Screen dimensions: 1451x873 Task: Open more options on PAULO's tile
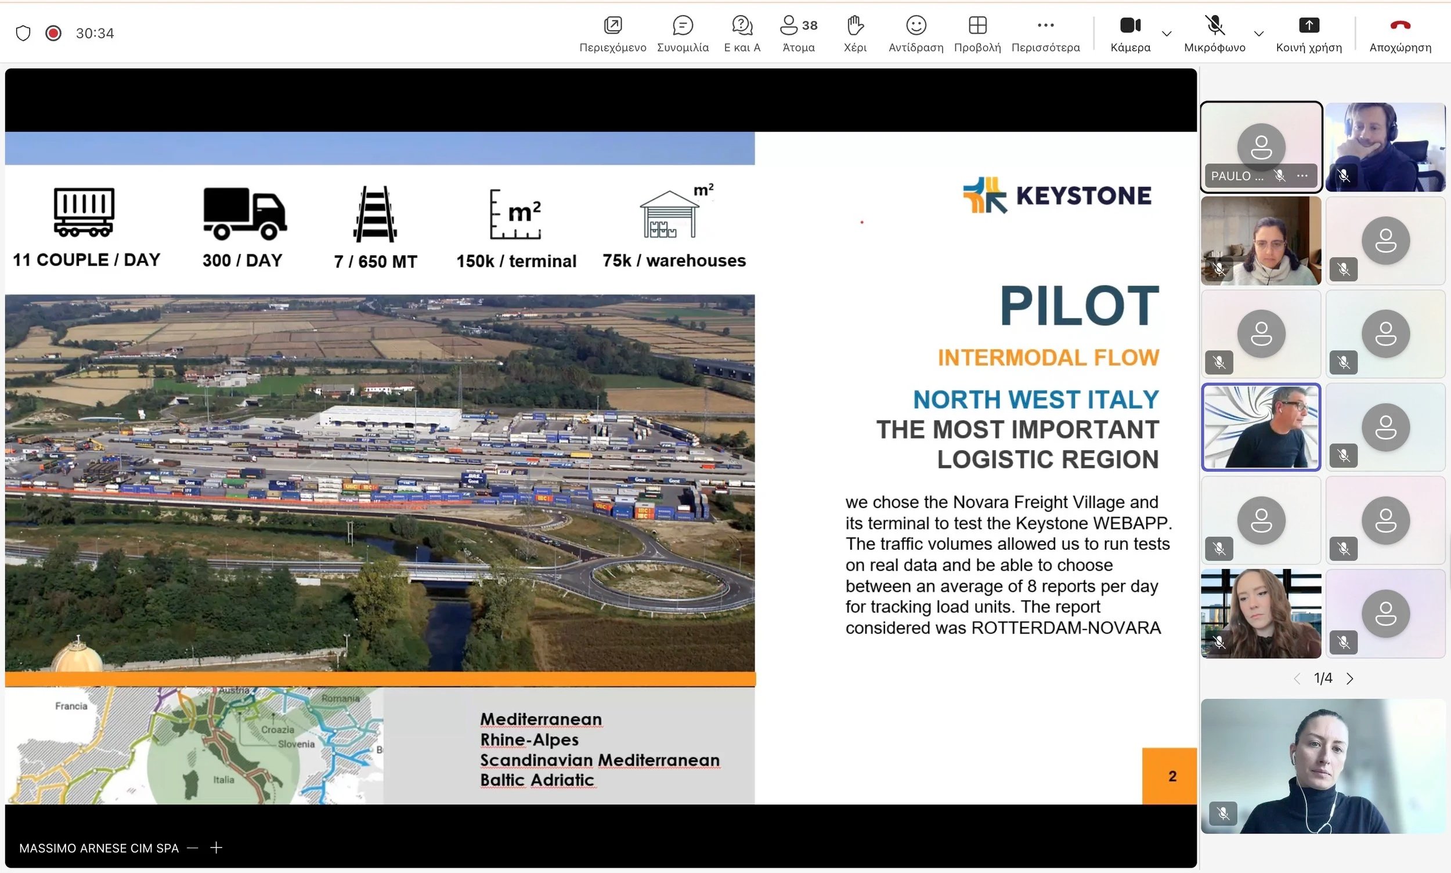[1302, 175]
